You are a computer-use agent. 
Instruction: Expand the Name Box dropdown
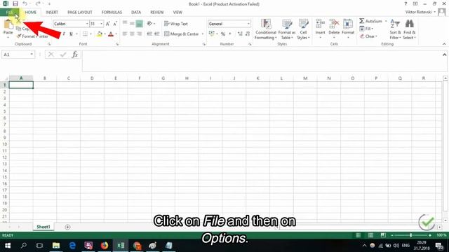tap(32, 55)
